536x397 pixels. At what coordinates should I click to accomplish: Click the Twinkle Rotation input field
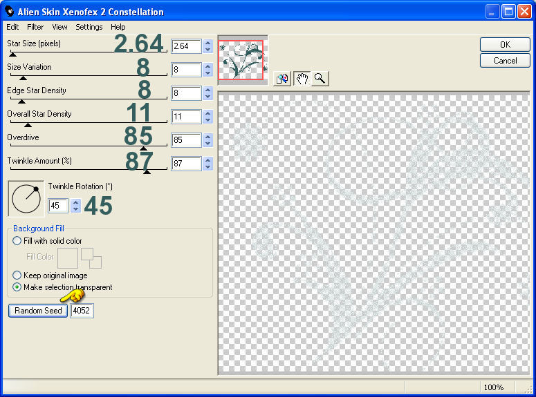tap(58, 206)
